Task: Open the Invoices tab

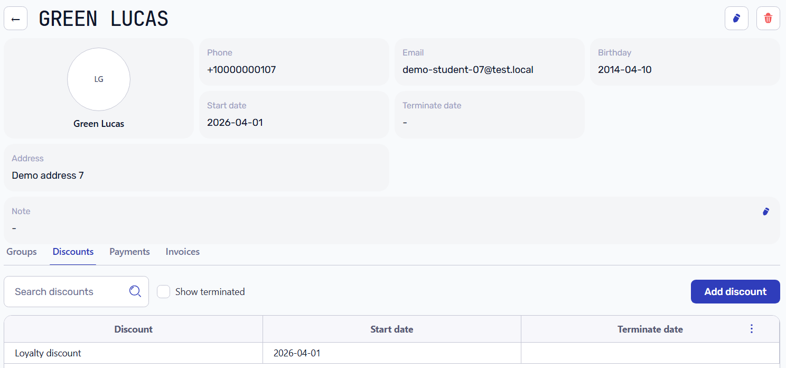Action: pos(183,252)
